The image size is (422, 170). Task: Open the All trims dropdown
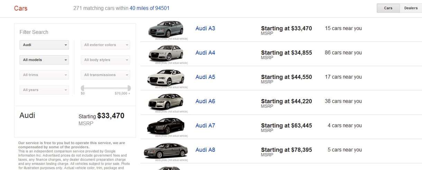coord(44,75)
